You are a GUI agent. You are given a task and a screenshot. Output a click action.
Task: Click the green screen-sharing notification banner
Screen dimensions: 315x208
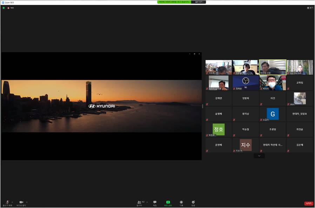pyautogui.click(x=174, y=2)
